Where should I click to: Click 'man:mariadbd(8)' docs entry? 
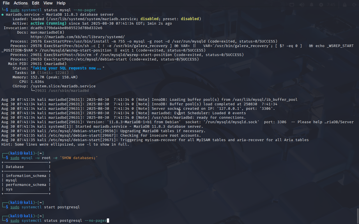click(x=47, y=32)
